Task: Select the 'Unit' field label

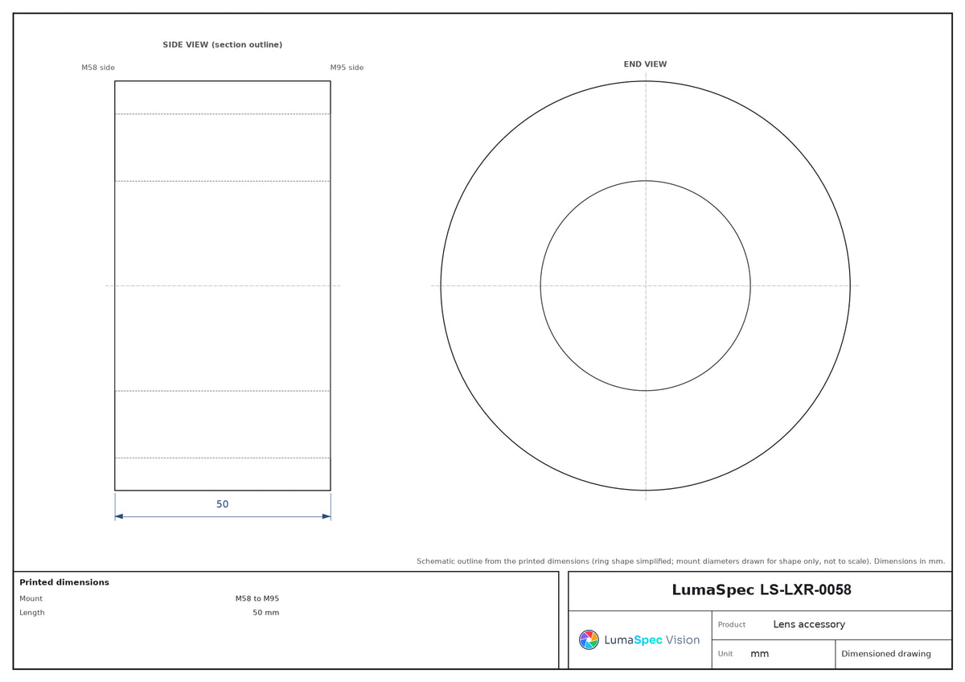Action: pyautogui.click(x=725, y=654)
